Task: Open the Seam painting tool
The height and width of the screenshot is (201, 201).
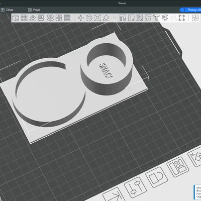Action: [x=131, y=18]
